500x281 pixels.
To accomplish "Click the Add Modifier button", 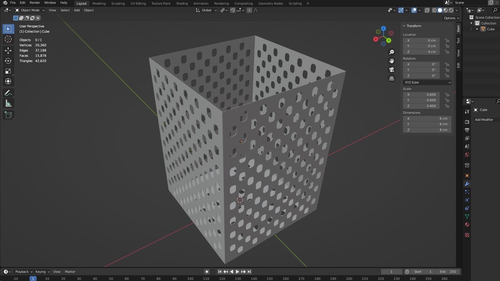I will coord(486,120).
